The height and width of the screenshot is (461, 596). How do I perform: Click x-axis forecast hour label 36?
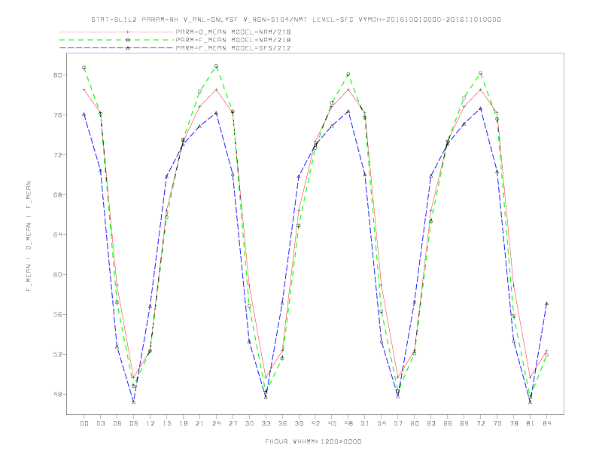[x=282, y=423]
